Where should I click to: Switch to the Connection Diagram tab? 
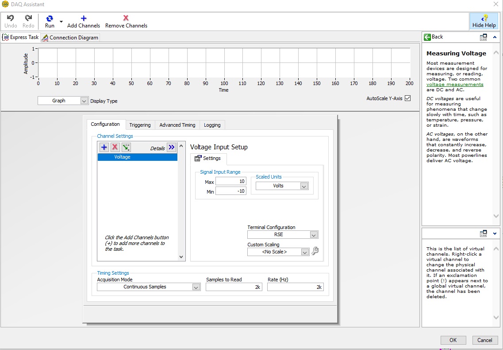(x=70, y=38)
